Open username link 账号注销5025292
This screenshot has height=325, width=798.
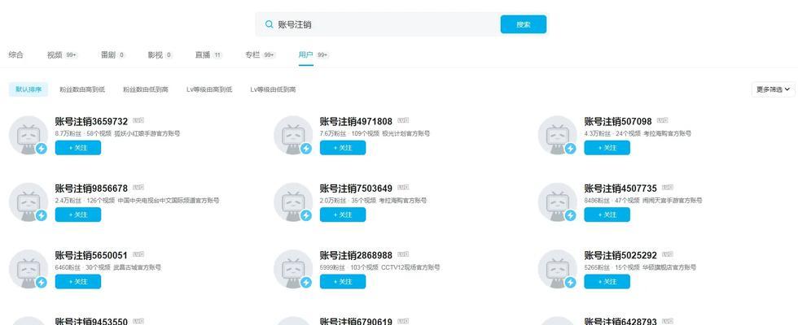point(620,255)
